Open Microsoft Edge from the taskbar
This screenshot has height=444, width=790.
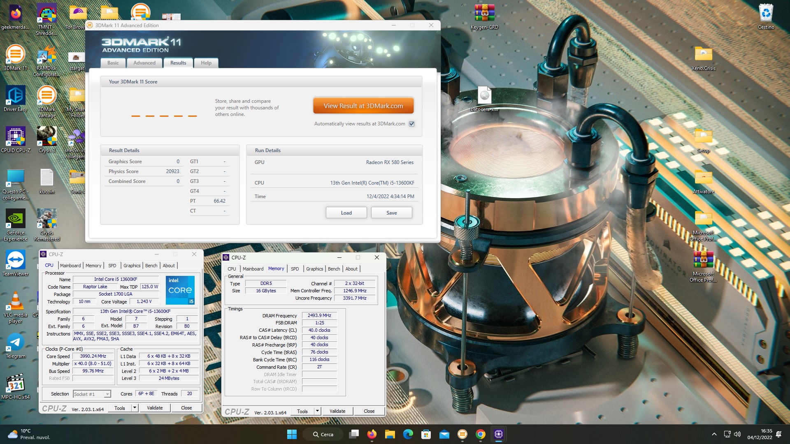pos(408,434)
